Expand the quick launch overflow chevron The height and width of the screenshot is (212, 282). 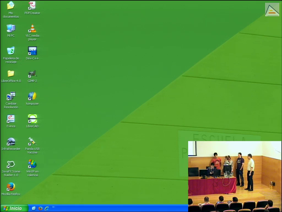point(53,207)
